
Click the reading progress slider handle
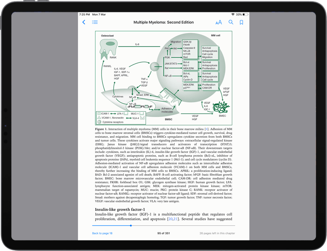coord(131,226)
